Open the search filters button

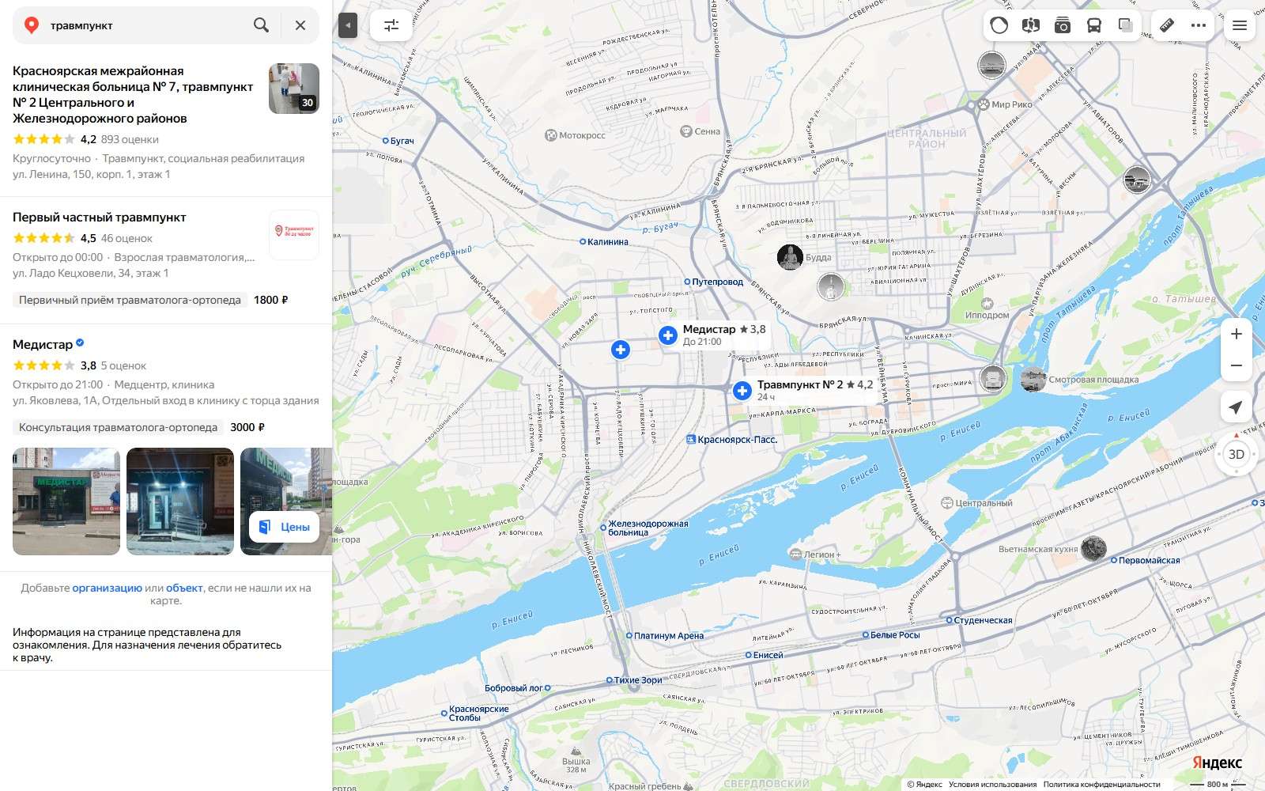[x=391, y=25]
